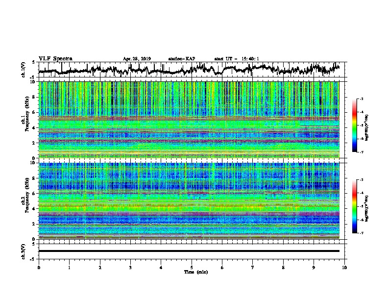Click time axis tick label "8"
The height and width of the screenshot is (300, 388).
click(283, 268)
